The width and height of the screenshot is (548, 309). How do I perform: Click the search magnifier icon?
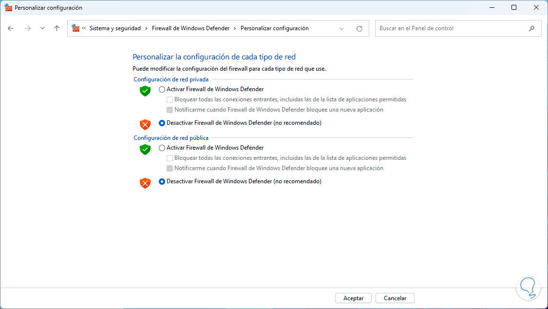coord(531,28)
